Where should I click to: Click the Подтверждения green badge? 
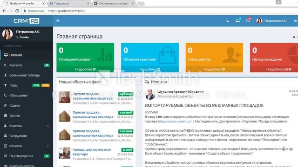47,156
